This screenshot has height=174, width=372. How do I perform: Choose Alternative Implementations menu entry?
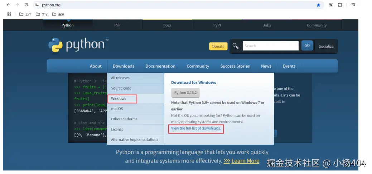click(x=135, y=140)
